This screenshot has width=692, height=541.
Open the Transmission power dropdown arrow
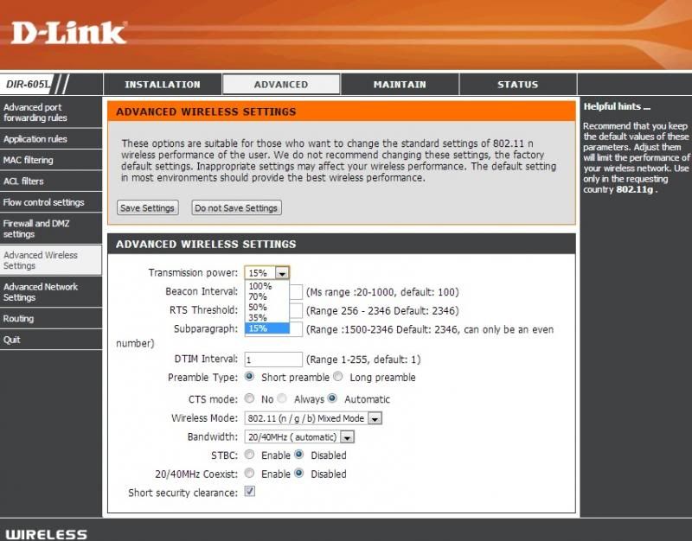[282, 273]
